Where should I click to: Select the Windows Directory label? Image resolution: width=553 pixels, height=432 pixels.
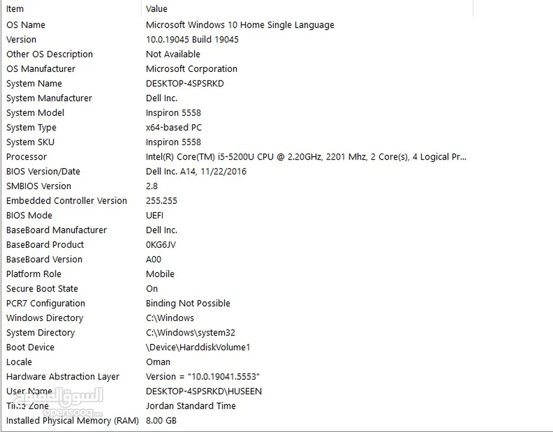tap(45, 318)
